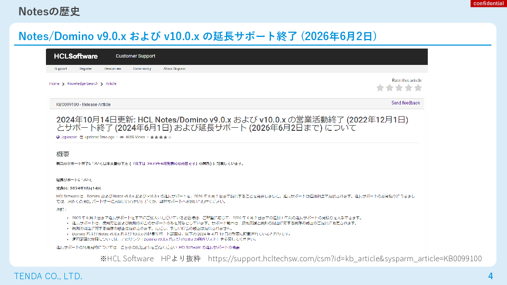Expand the Resources menu
The image size is (507, 285).
(112, 69)
